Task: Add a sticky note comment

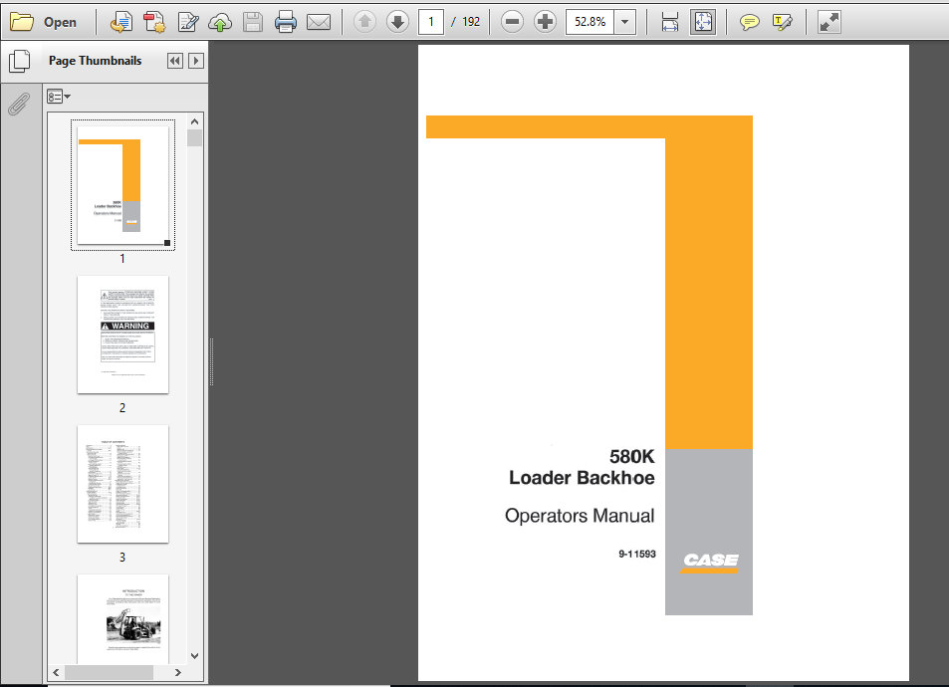Action: (749, 22)
